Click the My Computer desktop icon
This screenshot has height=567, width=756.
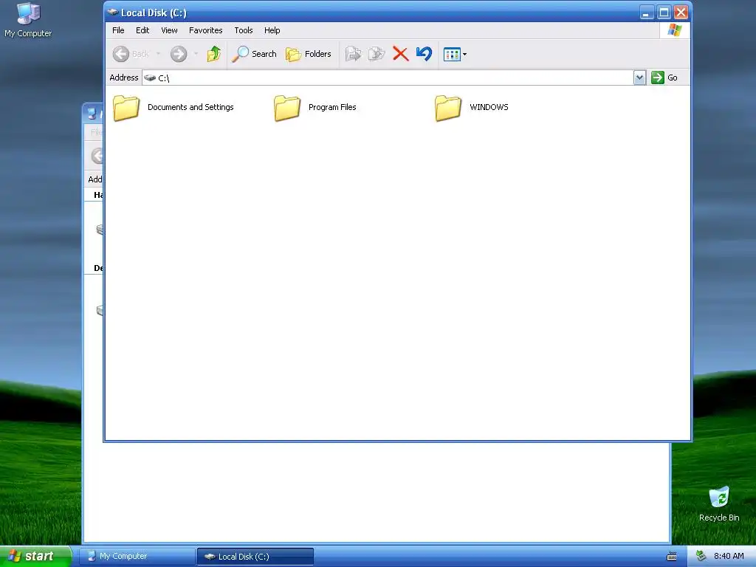tap(28, 20)
